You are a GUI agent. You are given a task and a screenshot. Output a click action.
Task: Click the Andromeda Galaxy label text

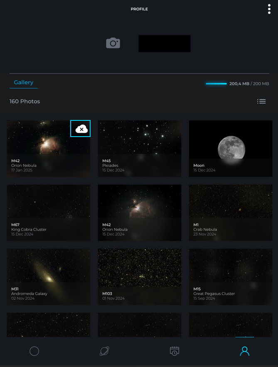coord(29,294)
